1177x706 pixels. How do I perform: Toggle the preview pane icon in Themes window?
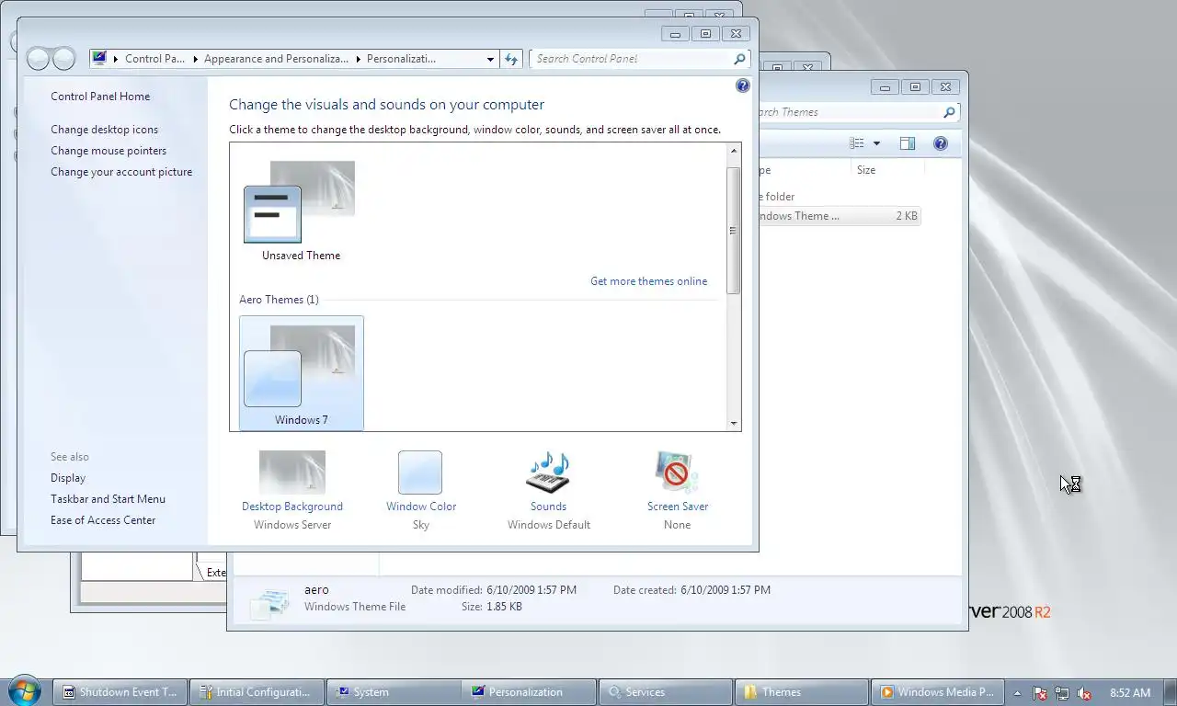908,143
